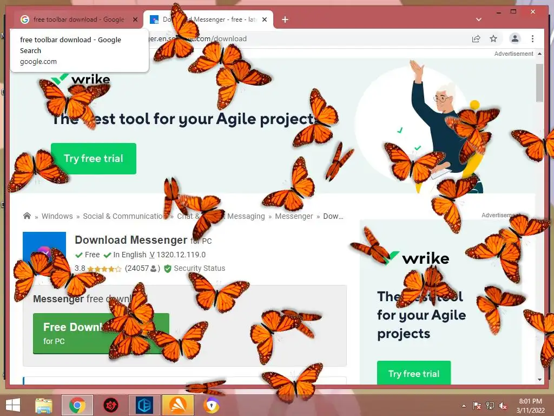Viewport: 554px width, 416px height.
Task: Click the Security Status shield link
Action: point(195,269)
